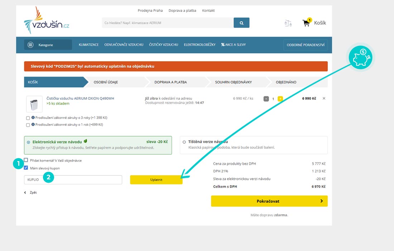Select 'Tištěná verze návodu' radio option
Viewport: 394px width, 251px height.
tap(184, 142)
